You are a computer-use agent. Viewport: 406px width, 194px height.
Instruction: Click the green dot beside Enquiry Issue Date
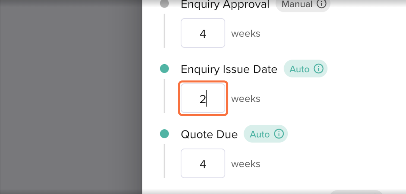pos(164,69)
